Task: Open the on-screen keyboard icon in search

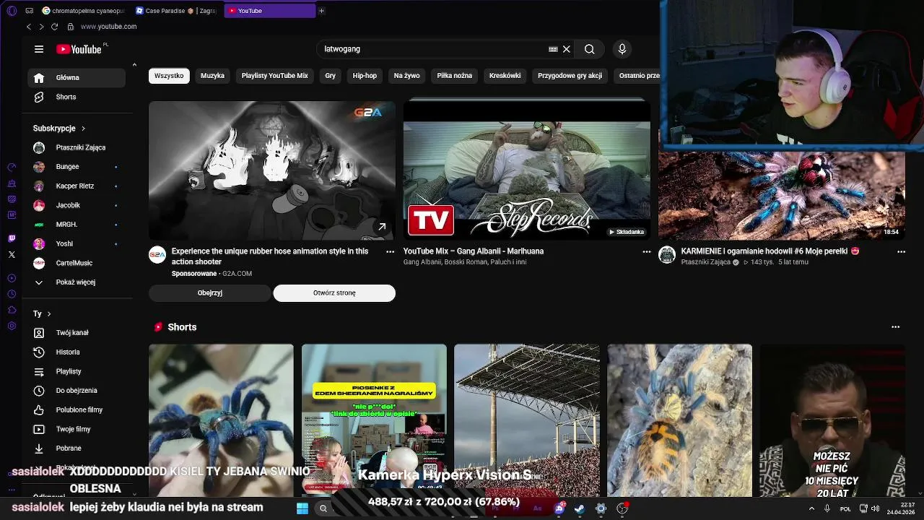Action: click(x=553, y=49)
